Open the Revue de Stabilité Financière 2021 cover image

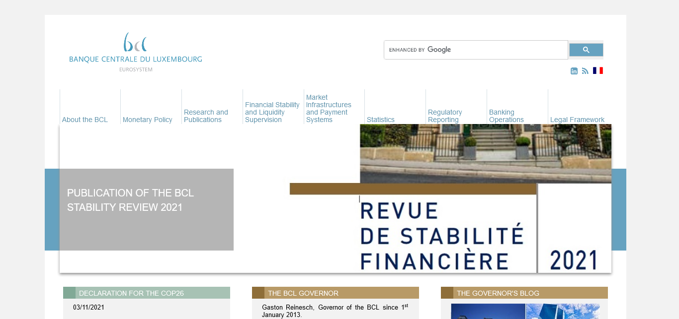(450, 223)
